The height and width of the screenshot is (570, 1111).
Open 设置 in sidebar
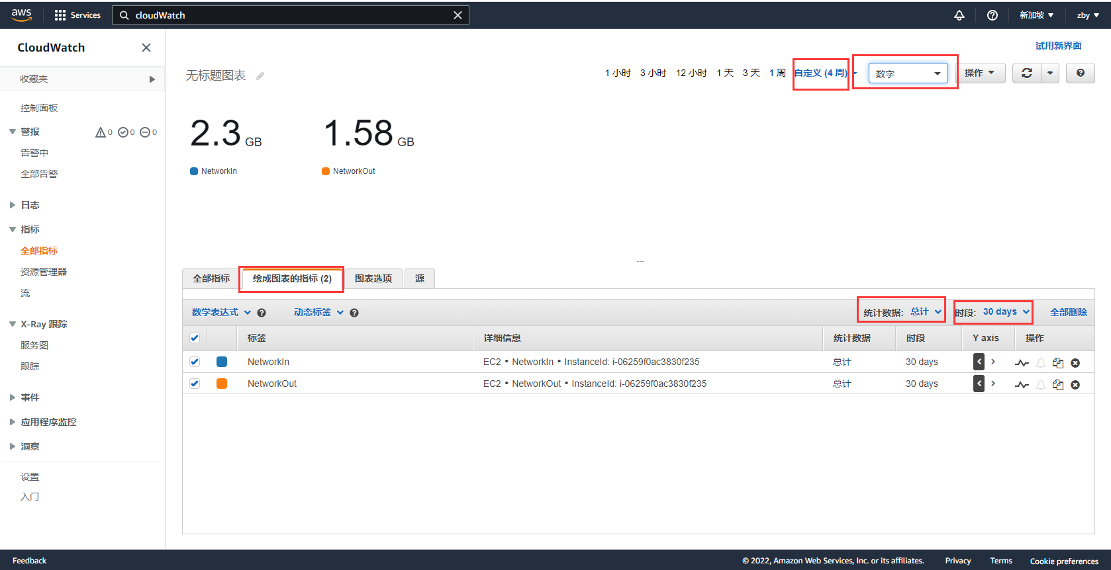(30, 477)
